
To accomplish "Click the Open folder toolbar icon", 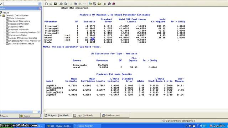I will [x=51, y=4].
